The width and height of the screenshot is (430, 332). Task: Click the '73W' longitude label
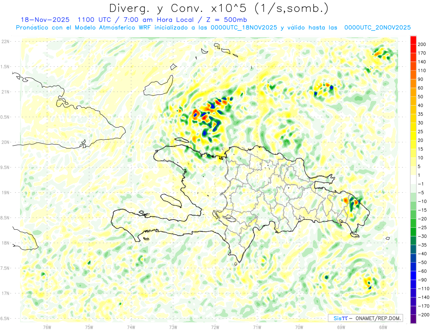point(173,327)
